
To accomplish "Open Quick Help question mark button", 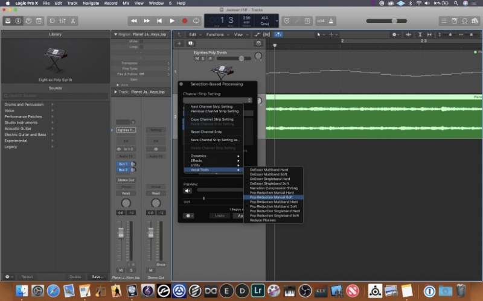I will 28,21.
